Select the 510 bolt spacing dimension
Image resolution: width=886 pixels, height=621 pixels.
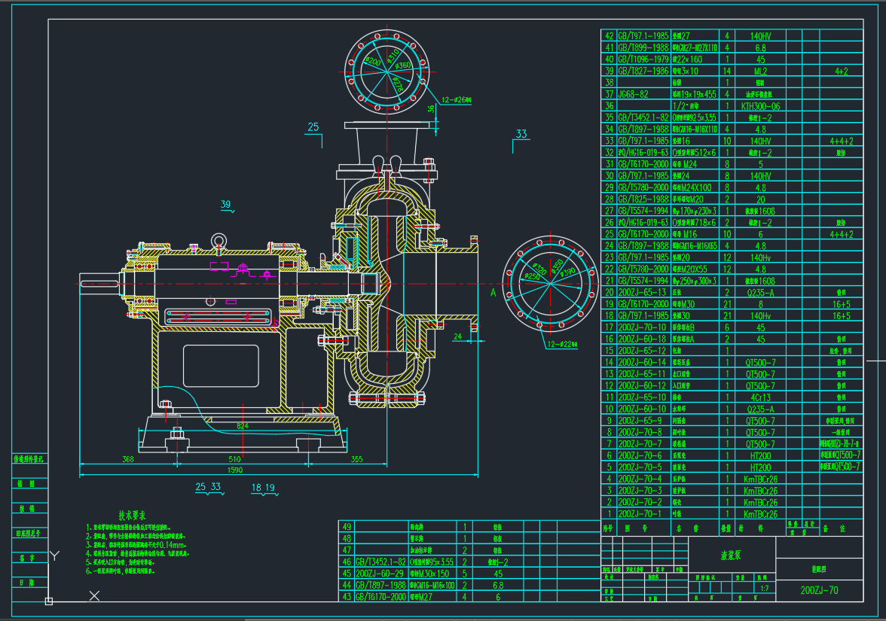pos(234,458)
